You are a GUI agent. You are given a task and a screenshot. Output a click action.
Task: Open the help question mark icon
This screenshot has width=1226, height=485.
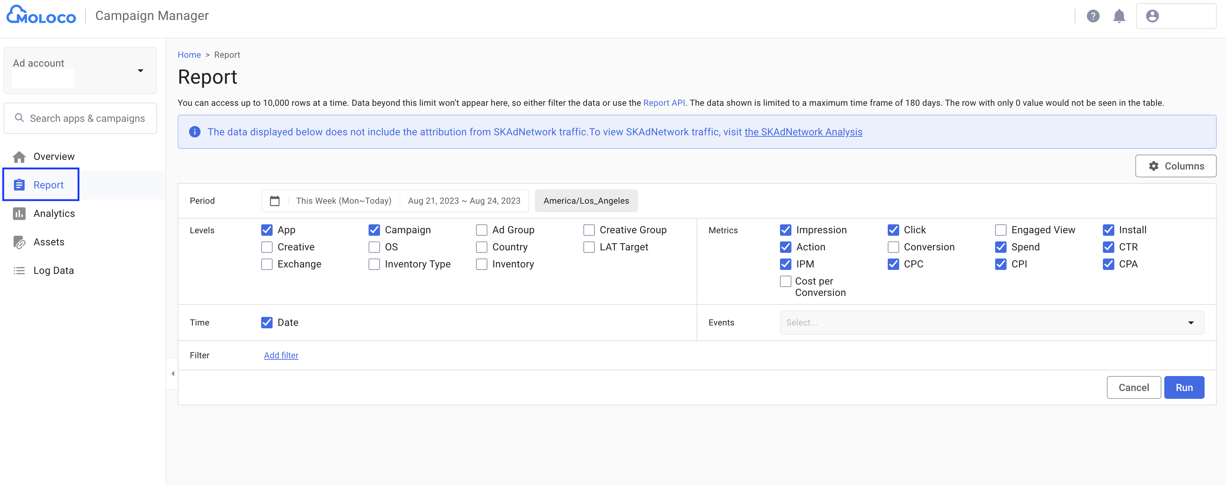(x=1093, y=16)
